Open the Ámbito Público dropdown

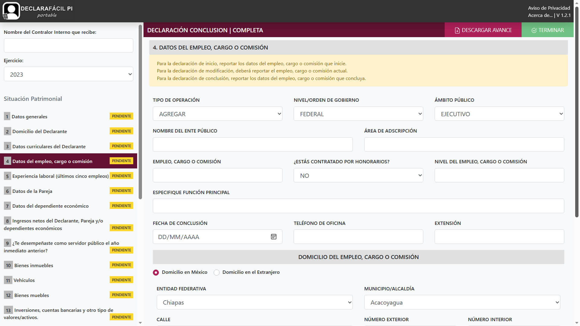pos(499,114)
